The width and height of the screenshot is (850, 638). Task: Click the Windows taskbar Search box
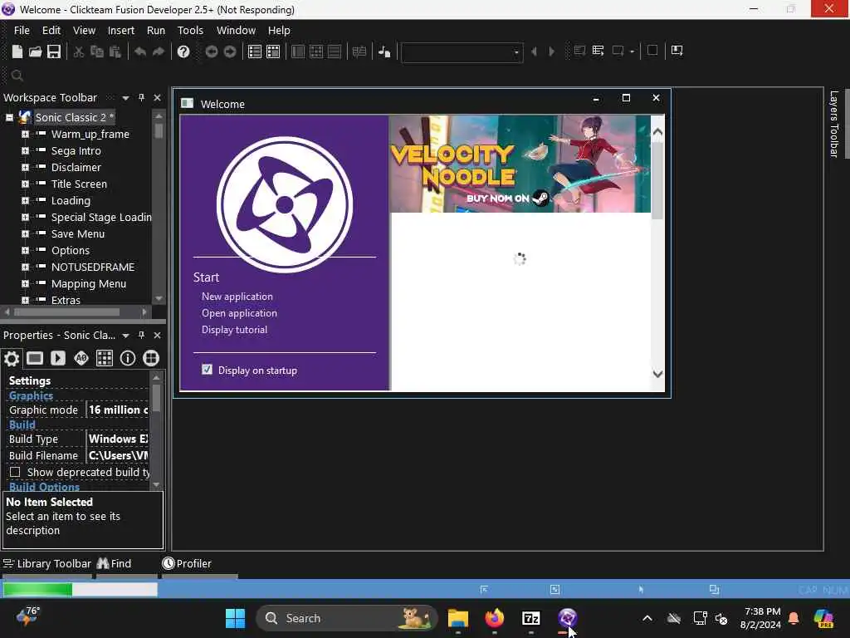point(346,618)
